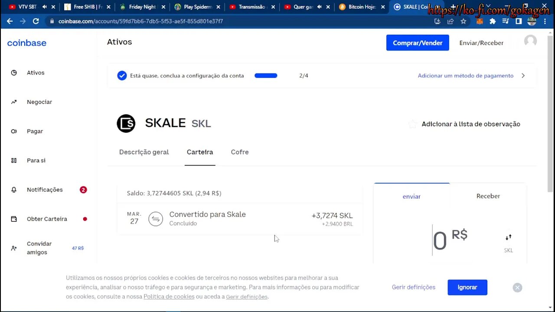Bookmark the page with the star icon
Screen dimensions: 555x312
(x=464, y=21)
